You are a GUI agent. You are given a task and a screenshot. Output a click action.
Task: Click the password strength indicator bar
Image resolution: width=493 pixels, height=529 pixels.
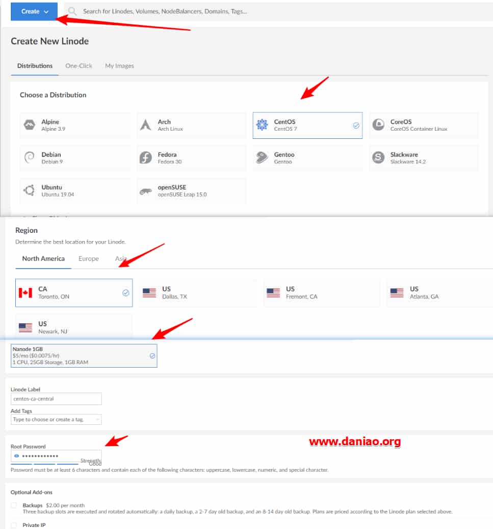pos(44,464)
